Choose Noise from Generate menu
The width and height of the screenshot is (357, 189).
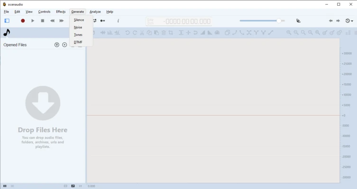(x=81, y=27)
